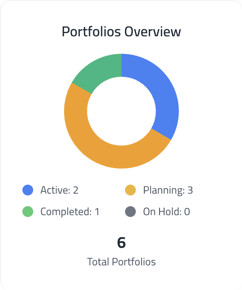Screen dimensions: 242x290
Task: Click the total count number 6
Action: 121,242
